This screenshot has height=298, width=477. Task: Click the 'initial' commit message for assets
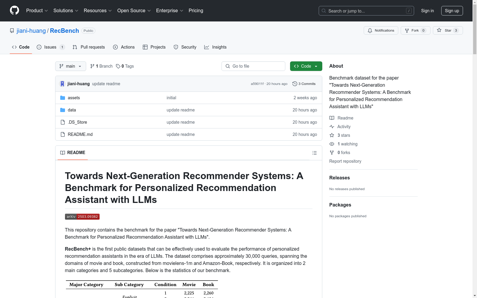(171, 98)
